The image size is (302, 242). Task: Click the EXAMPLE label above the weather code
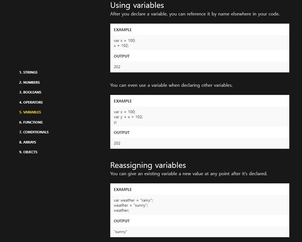point(123,189)
